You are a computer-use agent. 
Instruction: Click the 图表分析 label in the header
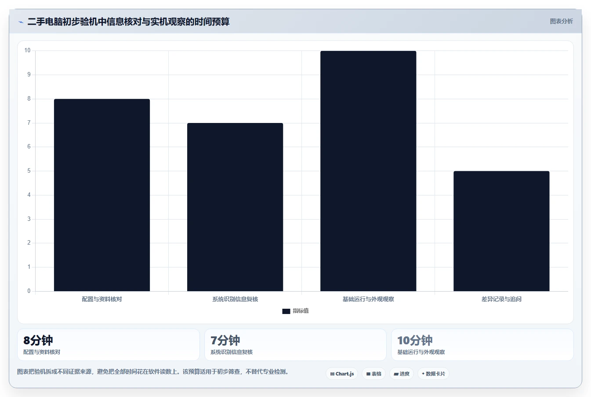click(561, 21)
